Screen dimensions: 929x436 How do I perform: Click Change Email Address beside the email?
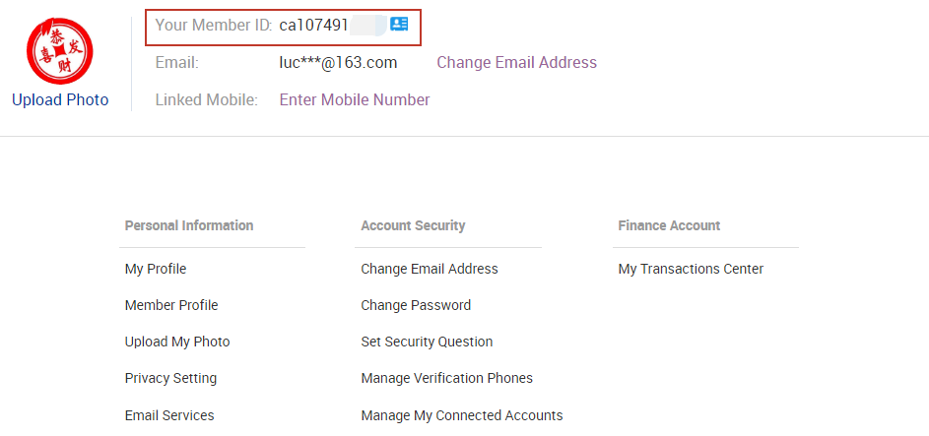coord(516,62)
